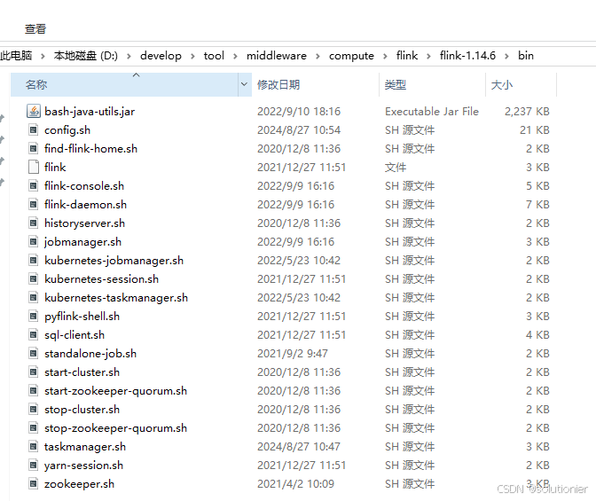
Task: Go to flink folder in breadcrumb
Action: 407,56
